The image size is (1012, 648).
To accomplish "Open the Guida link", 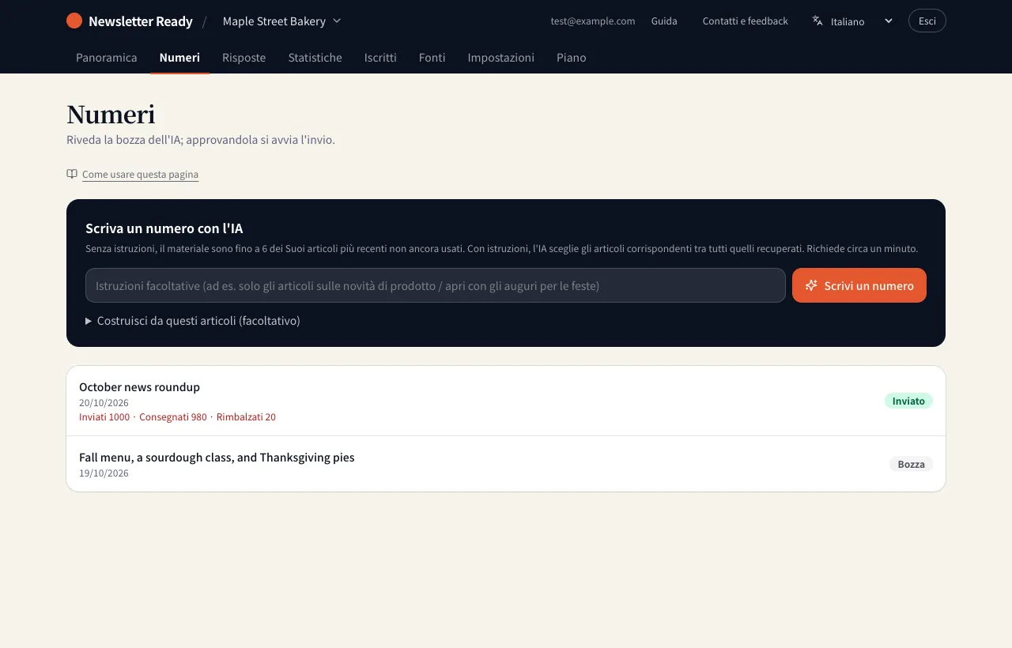I will (x=664, y=21).
